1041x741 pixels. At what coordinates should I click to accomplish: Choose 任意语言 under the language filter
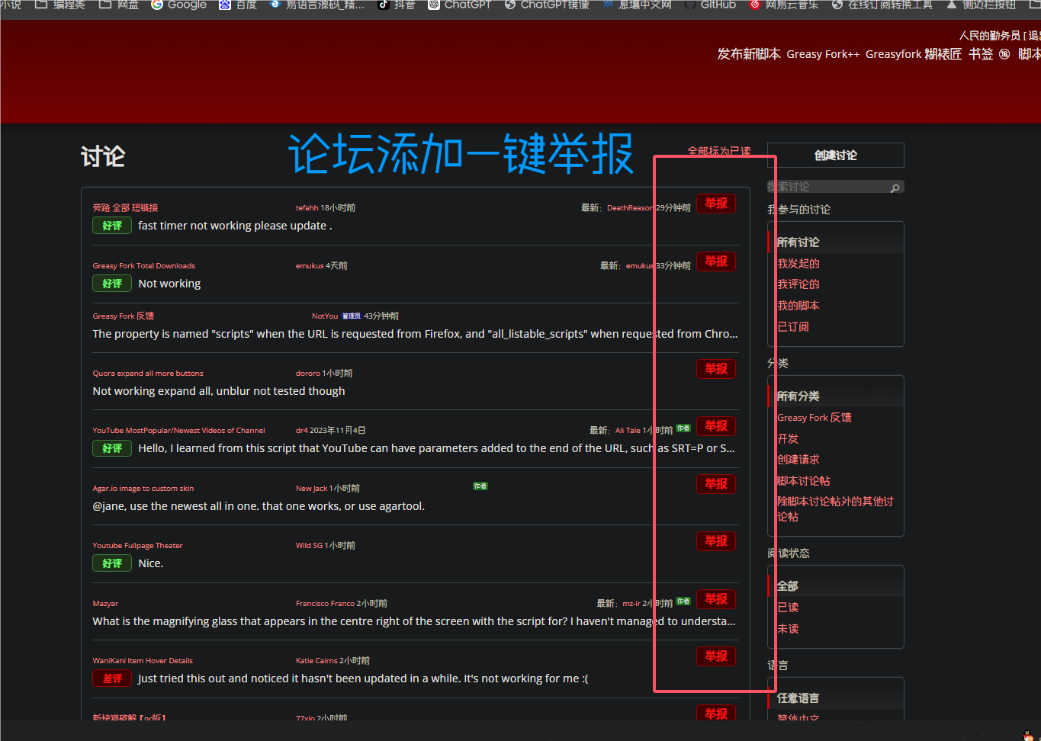(798, 698)
